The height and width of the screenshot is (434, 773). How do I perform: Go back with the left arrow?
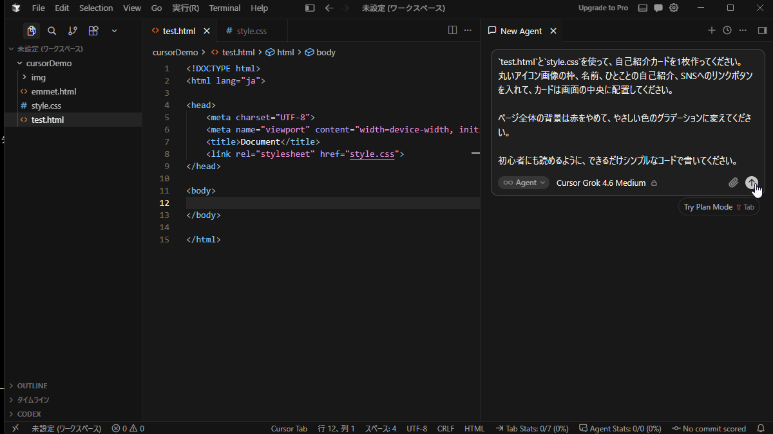(329, 8)
